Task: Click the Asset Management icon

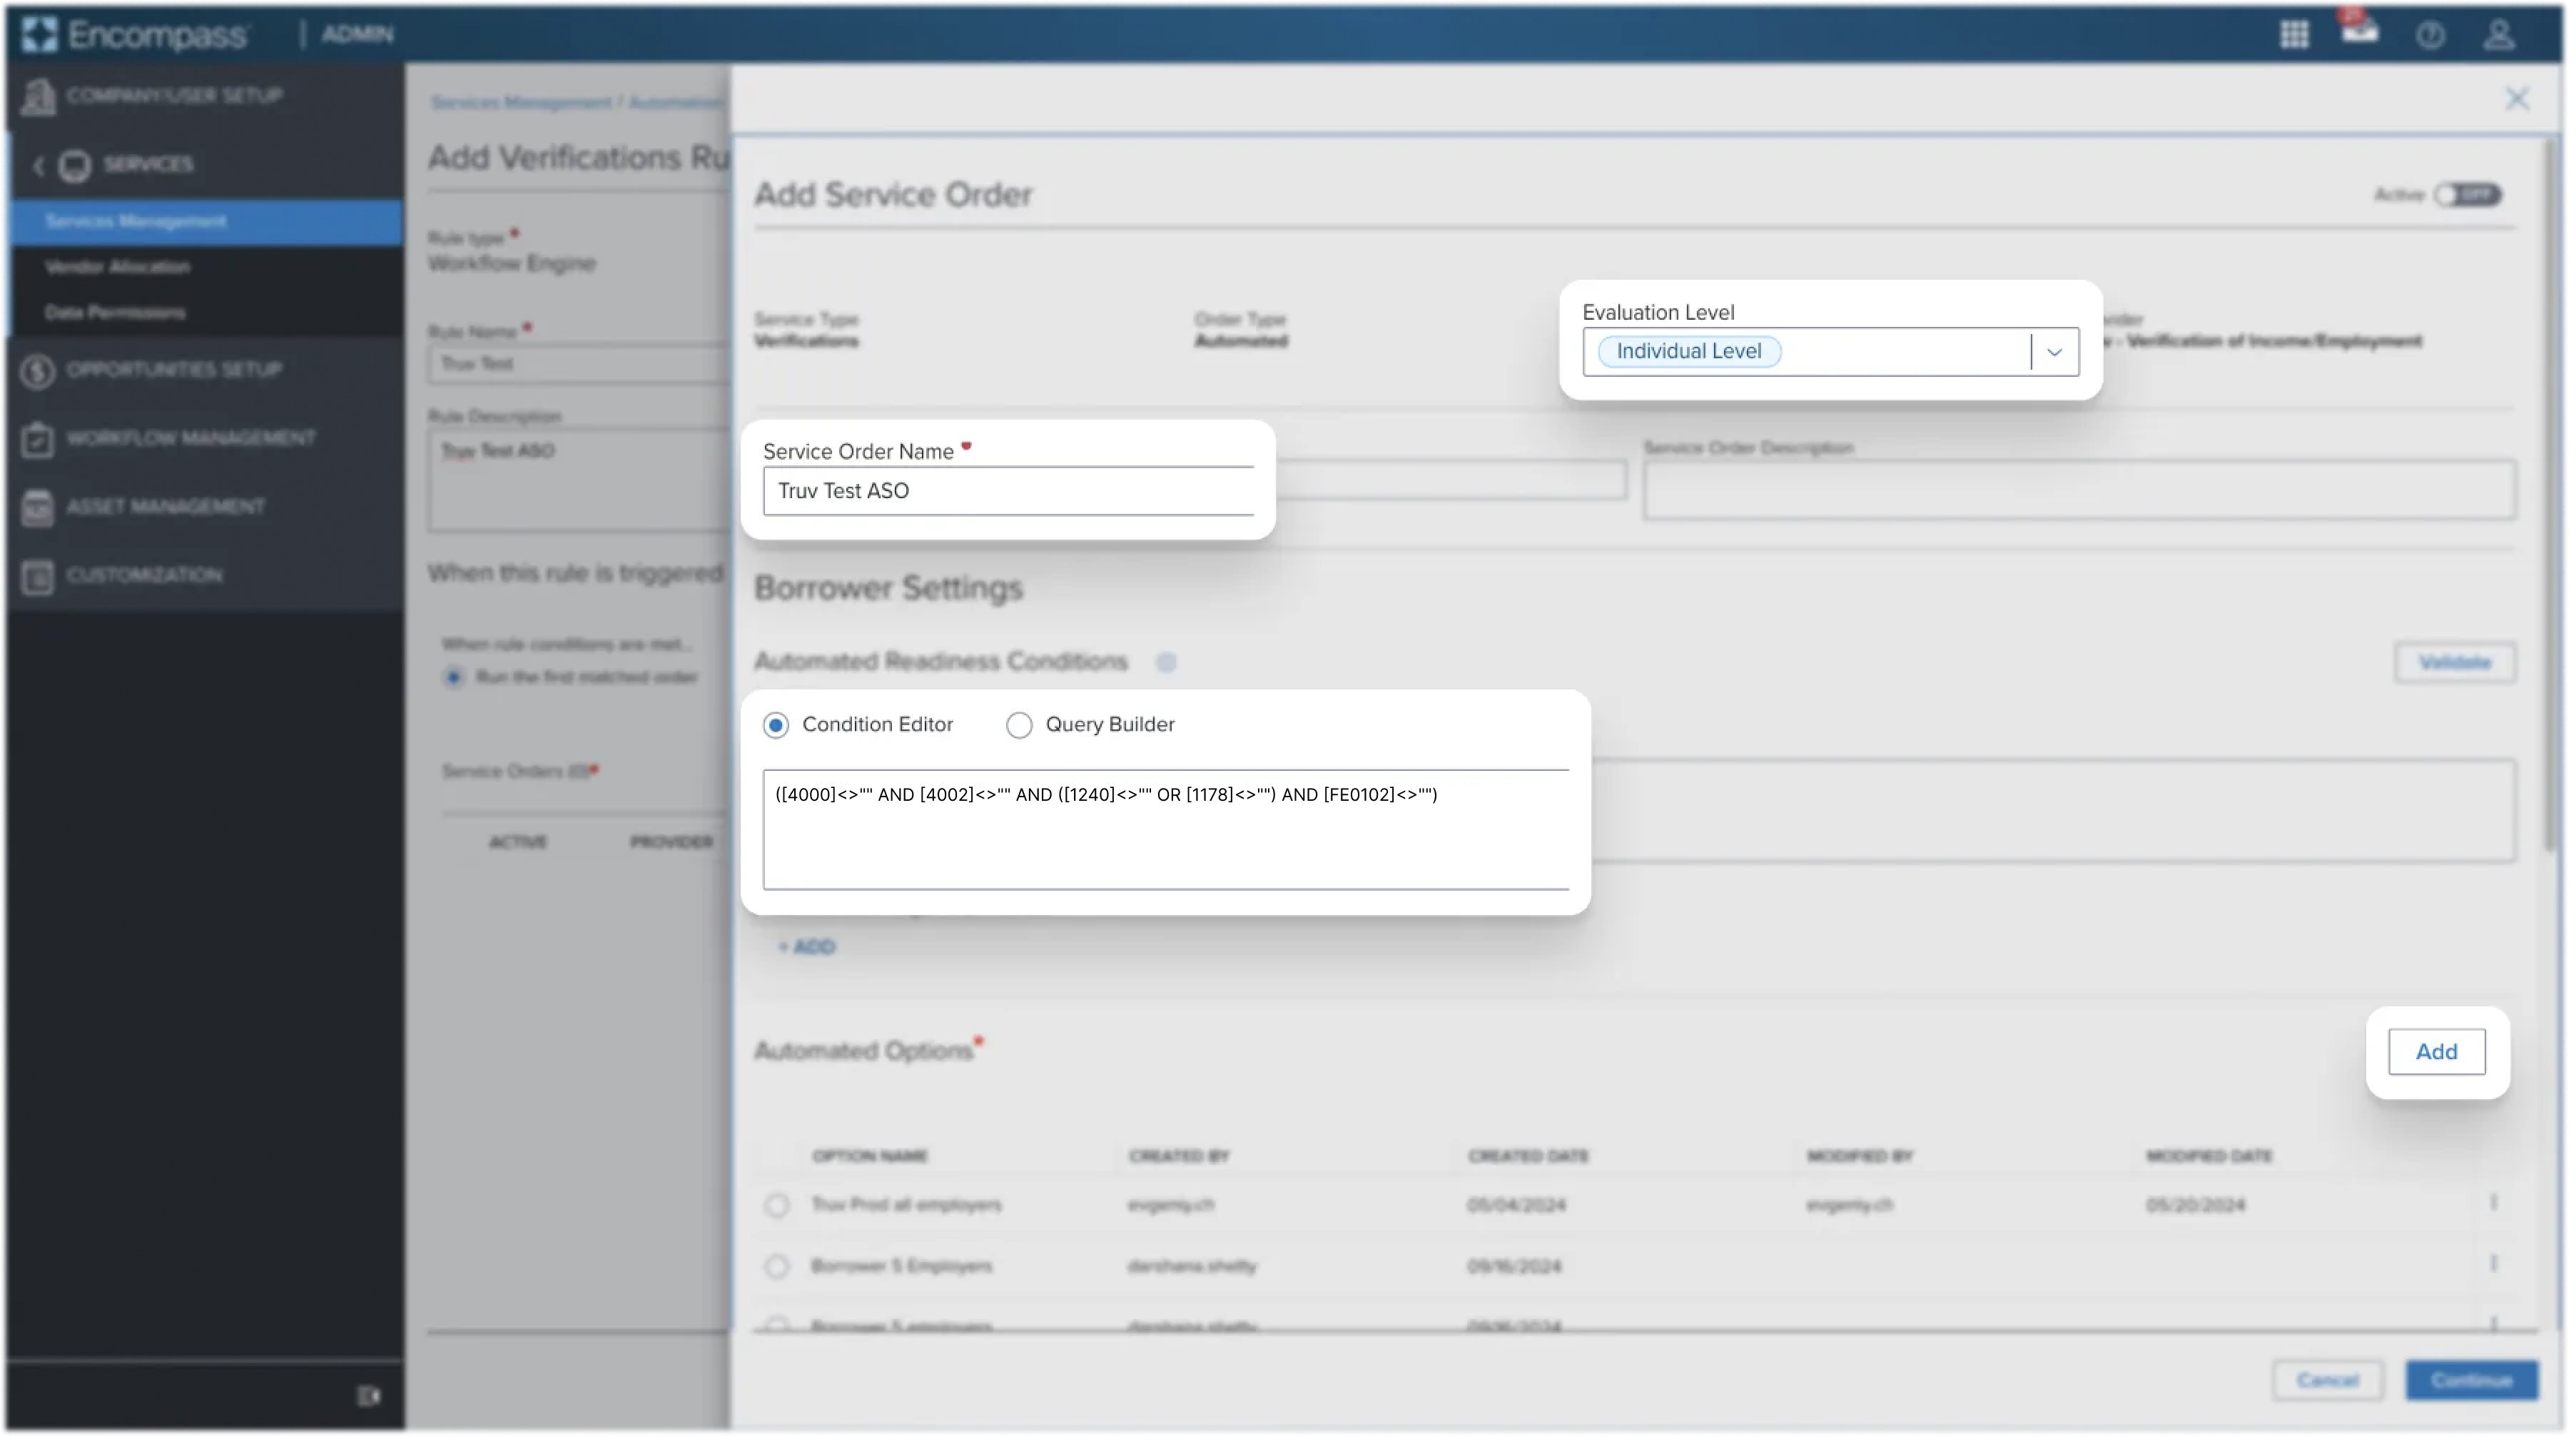Action: click(38, 507)
